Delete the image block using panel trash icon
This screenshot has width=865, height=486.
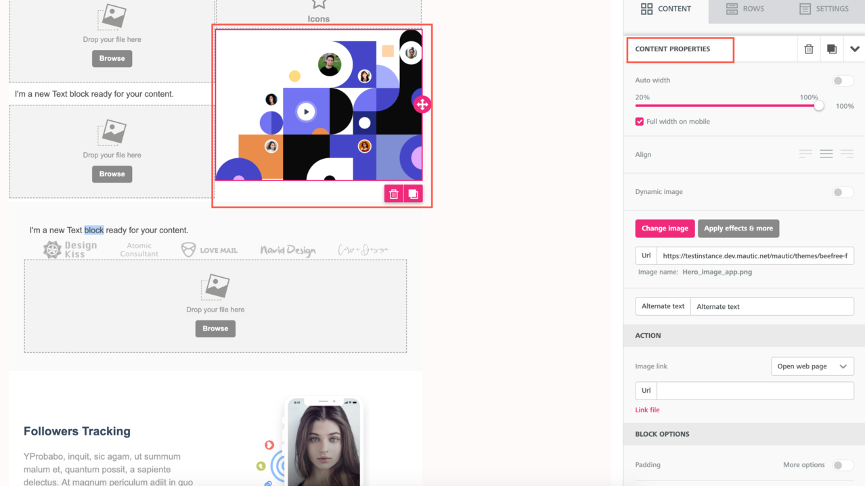click(x=808, y=49)
